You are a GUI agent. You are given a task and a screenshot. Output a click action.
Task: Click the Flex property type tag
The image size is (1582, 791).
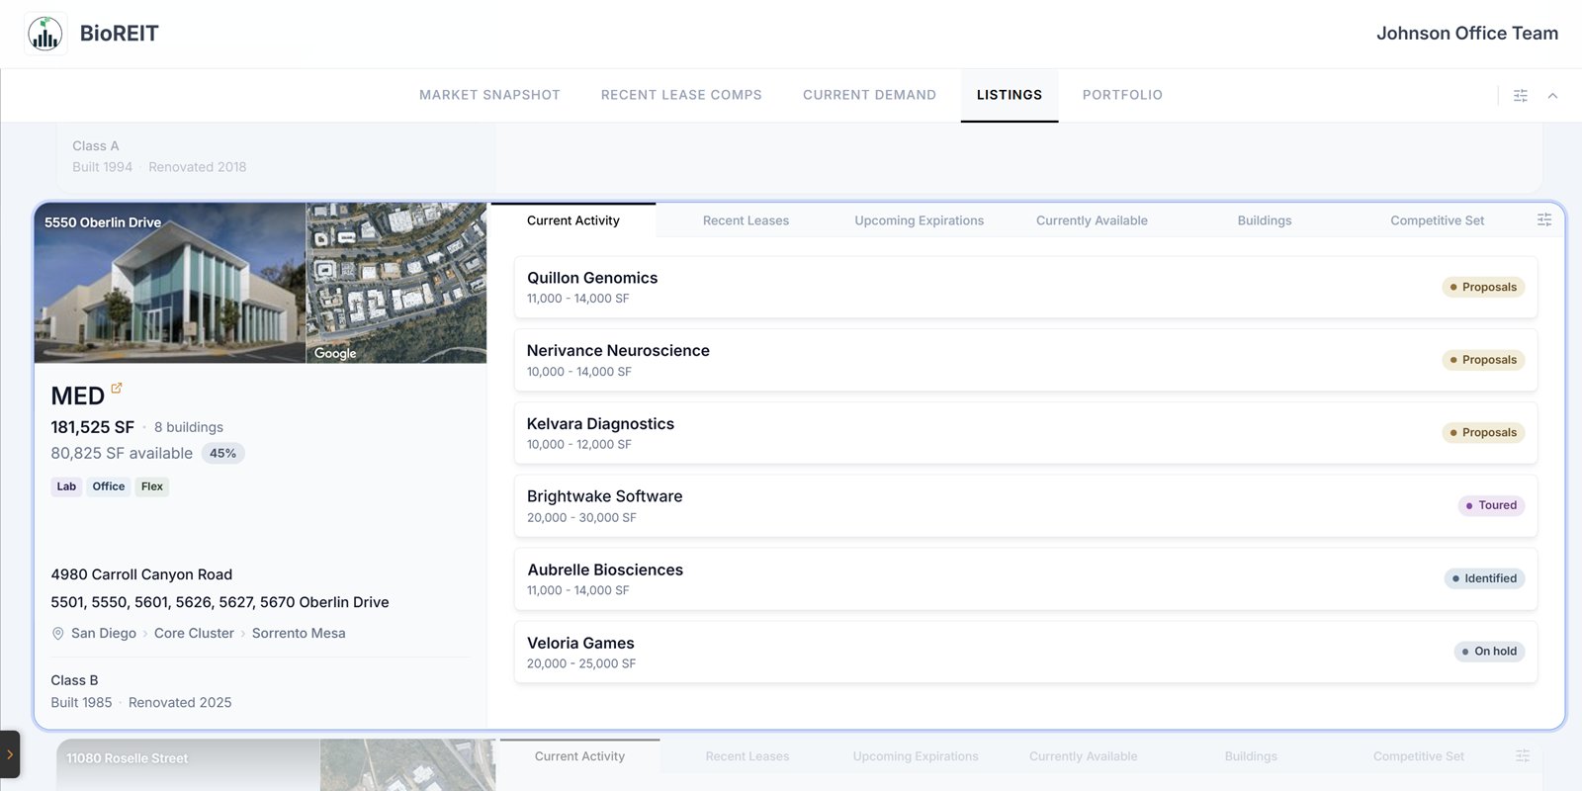coord(152,486)
